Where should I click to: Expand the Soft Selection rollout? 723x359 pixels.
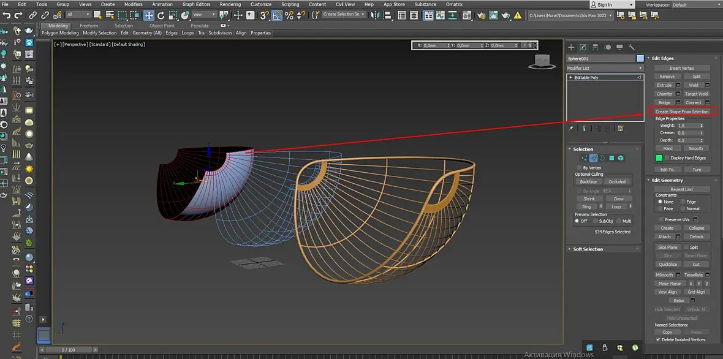click(588, 249)
